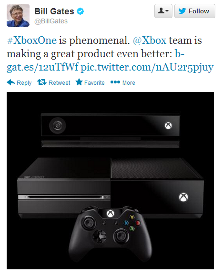
Task: Click the Retweet arrows icon
Action: pos(42,82)
